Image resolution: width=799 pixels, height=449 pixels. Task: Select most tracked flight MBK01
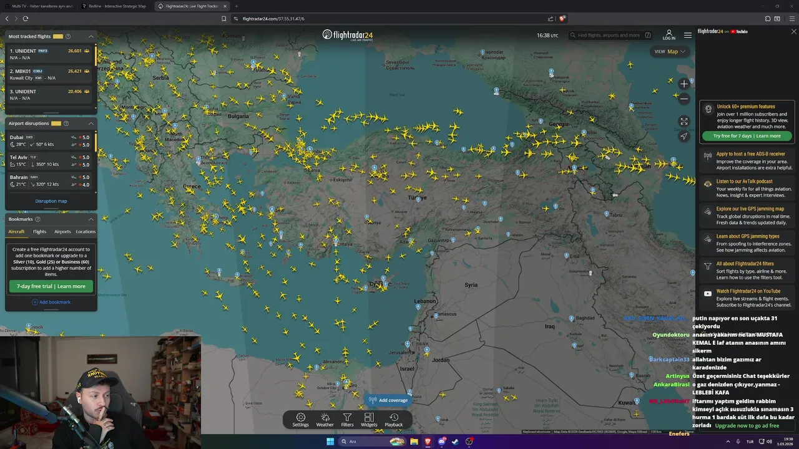50,74
